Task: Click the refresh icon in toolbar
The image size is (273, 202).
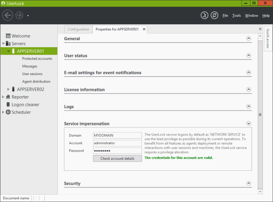Action: [x=214, y=15]
